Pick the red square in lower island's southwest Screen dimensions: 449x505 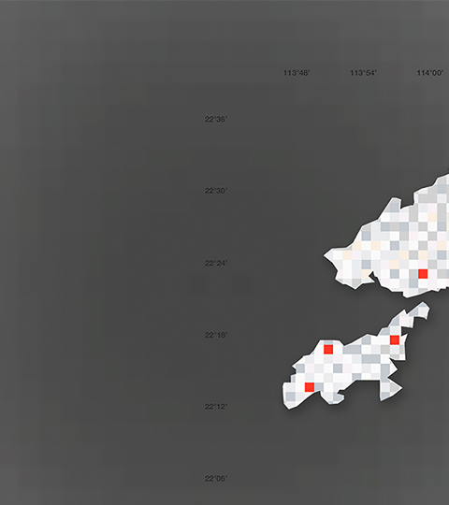point(310,387)
